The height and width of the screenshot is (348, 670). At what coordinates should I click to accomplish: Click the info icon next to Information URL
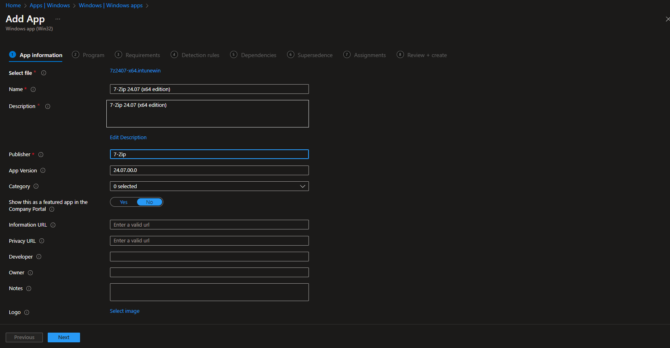tap(53, 225)
